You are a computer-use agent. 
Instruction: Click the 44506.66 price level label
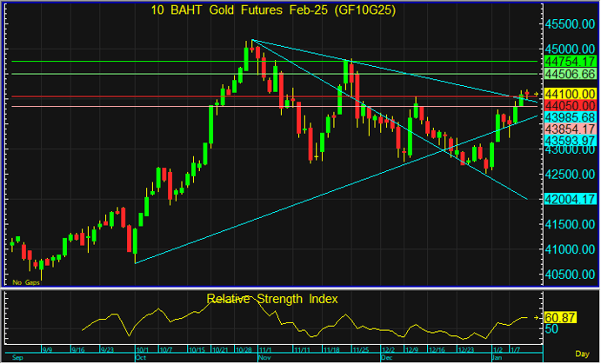[x=569, y=75]
